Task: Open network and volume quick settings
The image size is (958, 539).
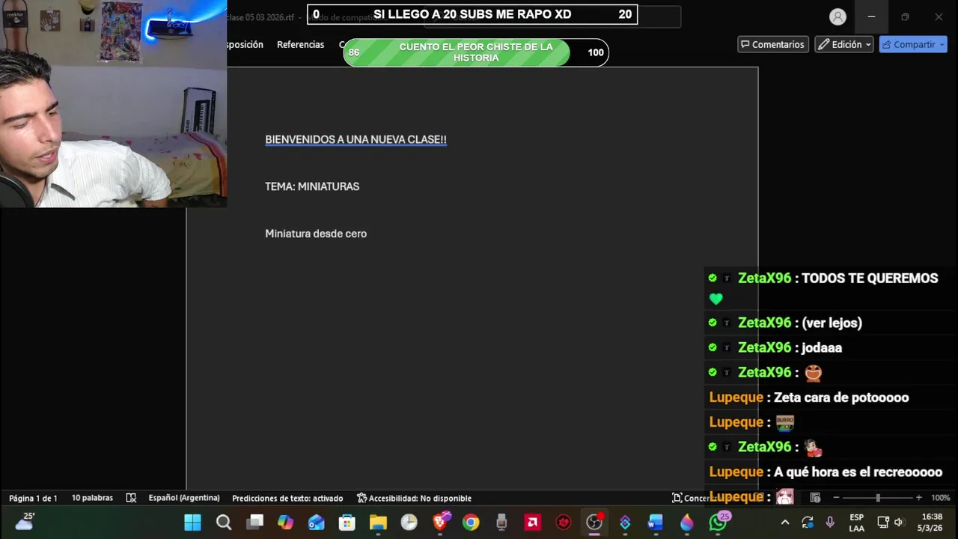Action: point(891,523)
